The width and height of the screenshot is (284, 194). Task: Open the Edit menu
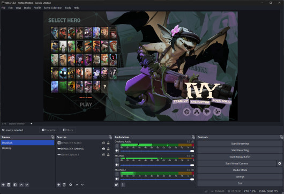(x=11, y=8)
